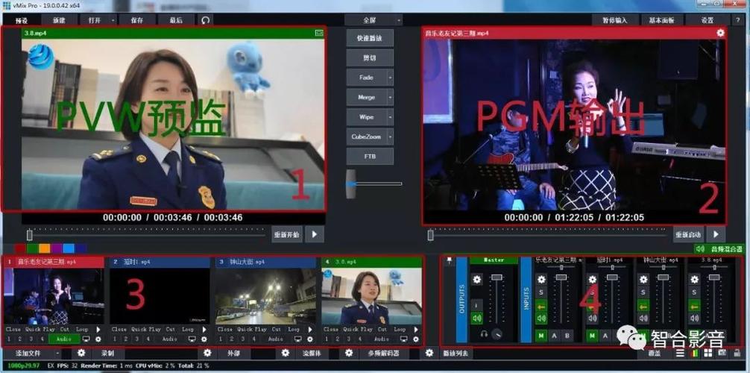
Task: Click Master volume fader handle
Action: (497, 278)
